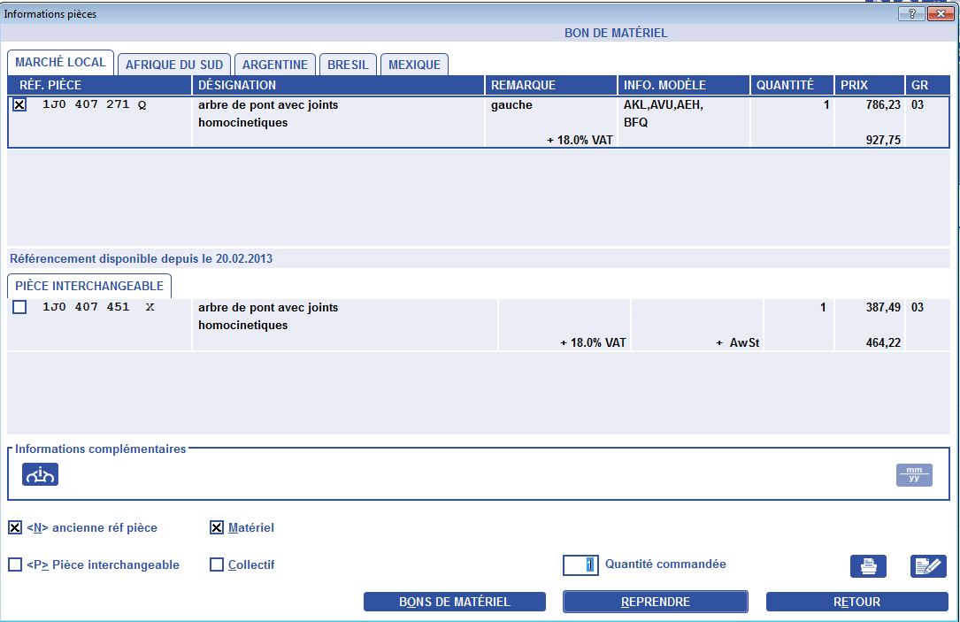Viewport: 960px width, 622px height.
Task: Click the edit note pencil icon
Action: (x=928, y=566)
